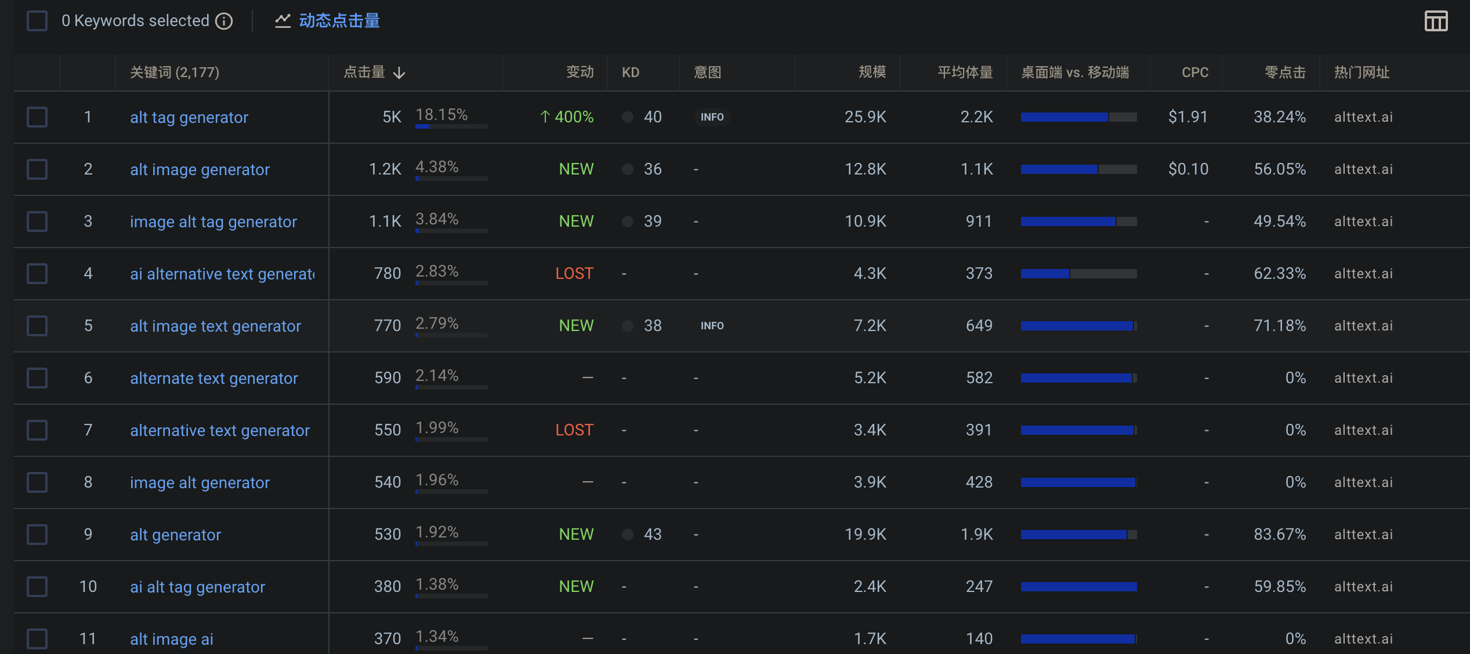Sort by the 零点击 column header
Screen dimensions: 1470x654
(1284, 72)
